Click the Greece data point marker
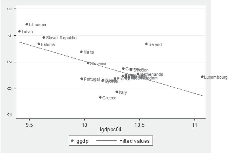Screen dimensions: 229x153 [x=100, y=97]
